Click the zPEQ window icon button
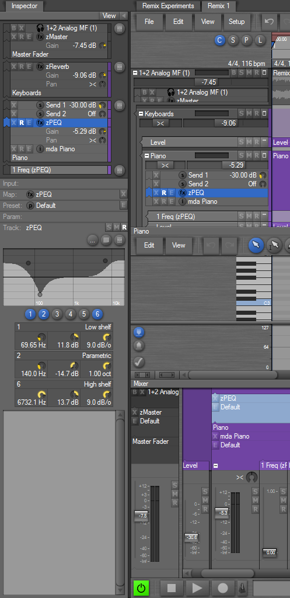The image size is (290, 598). [x=106, y=240]
